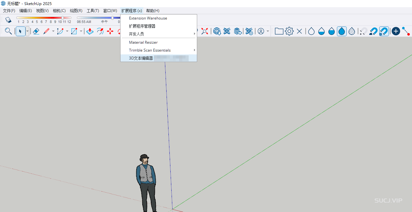
Task: Open the Extension Warehouse toolbar icon
Action: point(227,31)
